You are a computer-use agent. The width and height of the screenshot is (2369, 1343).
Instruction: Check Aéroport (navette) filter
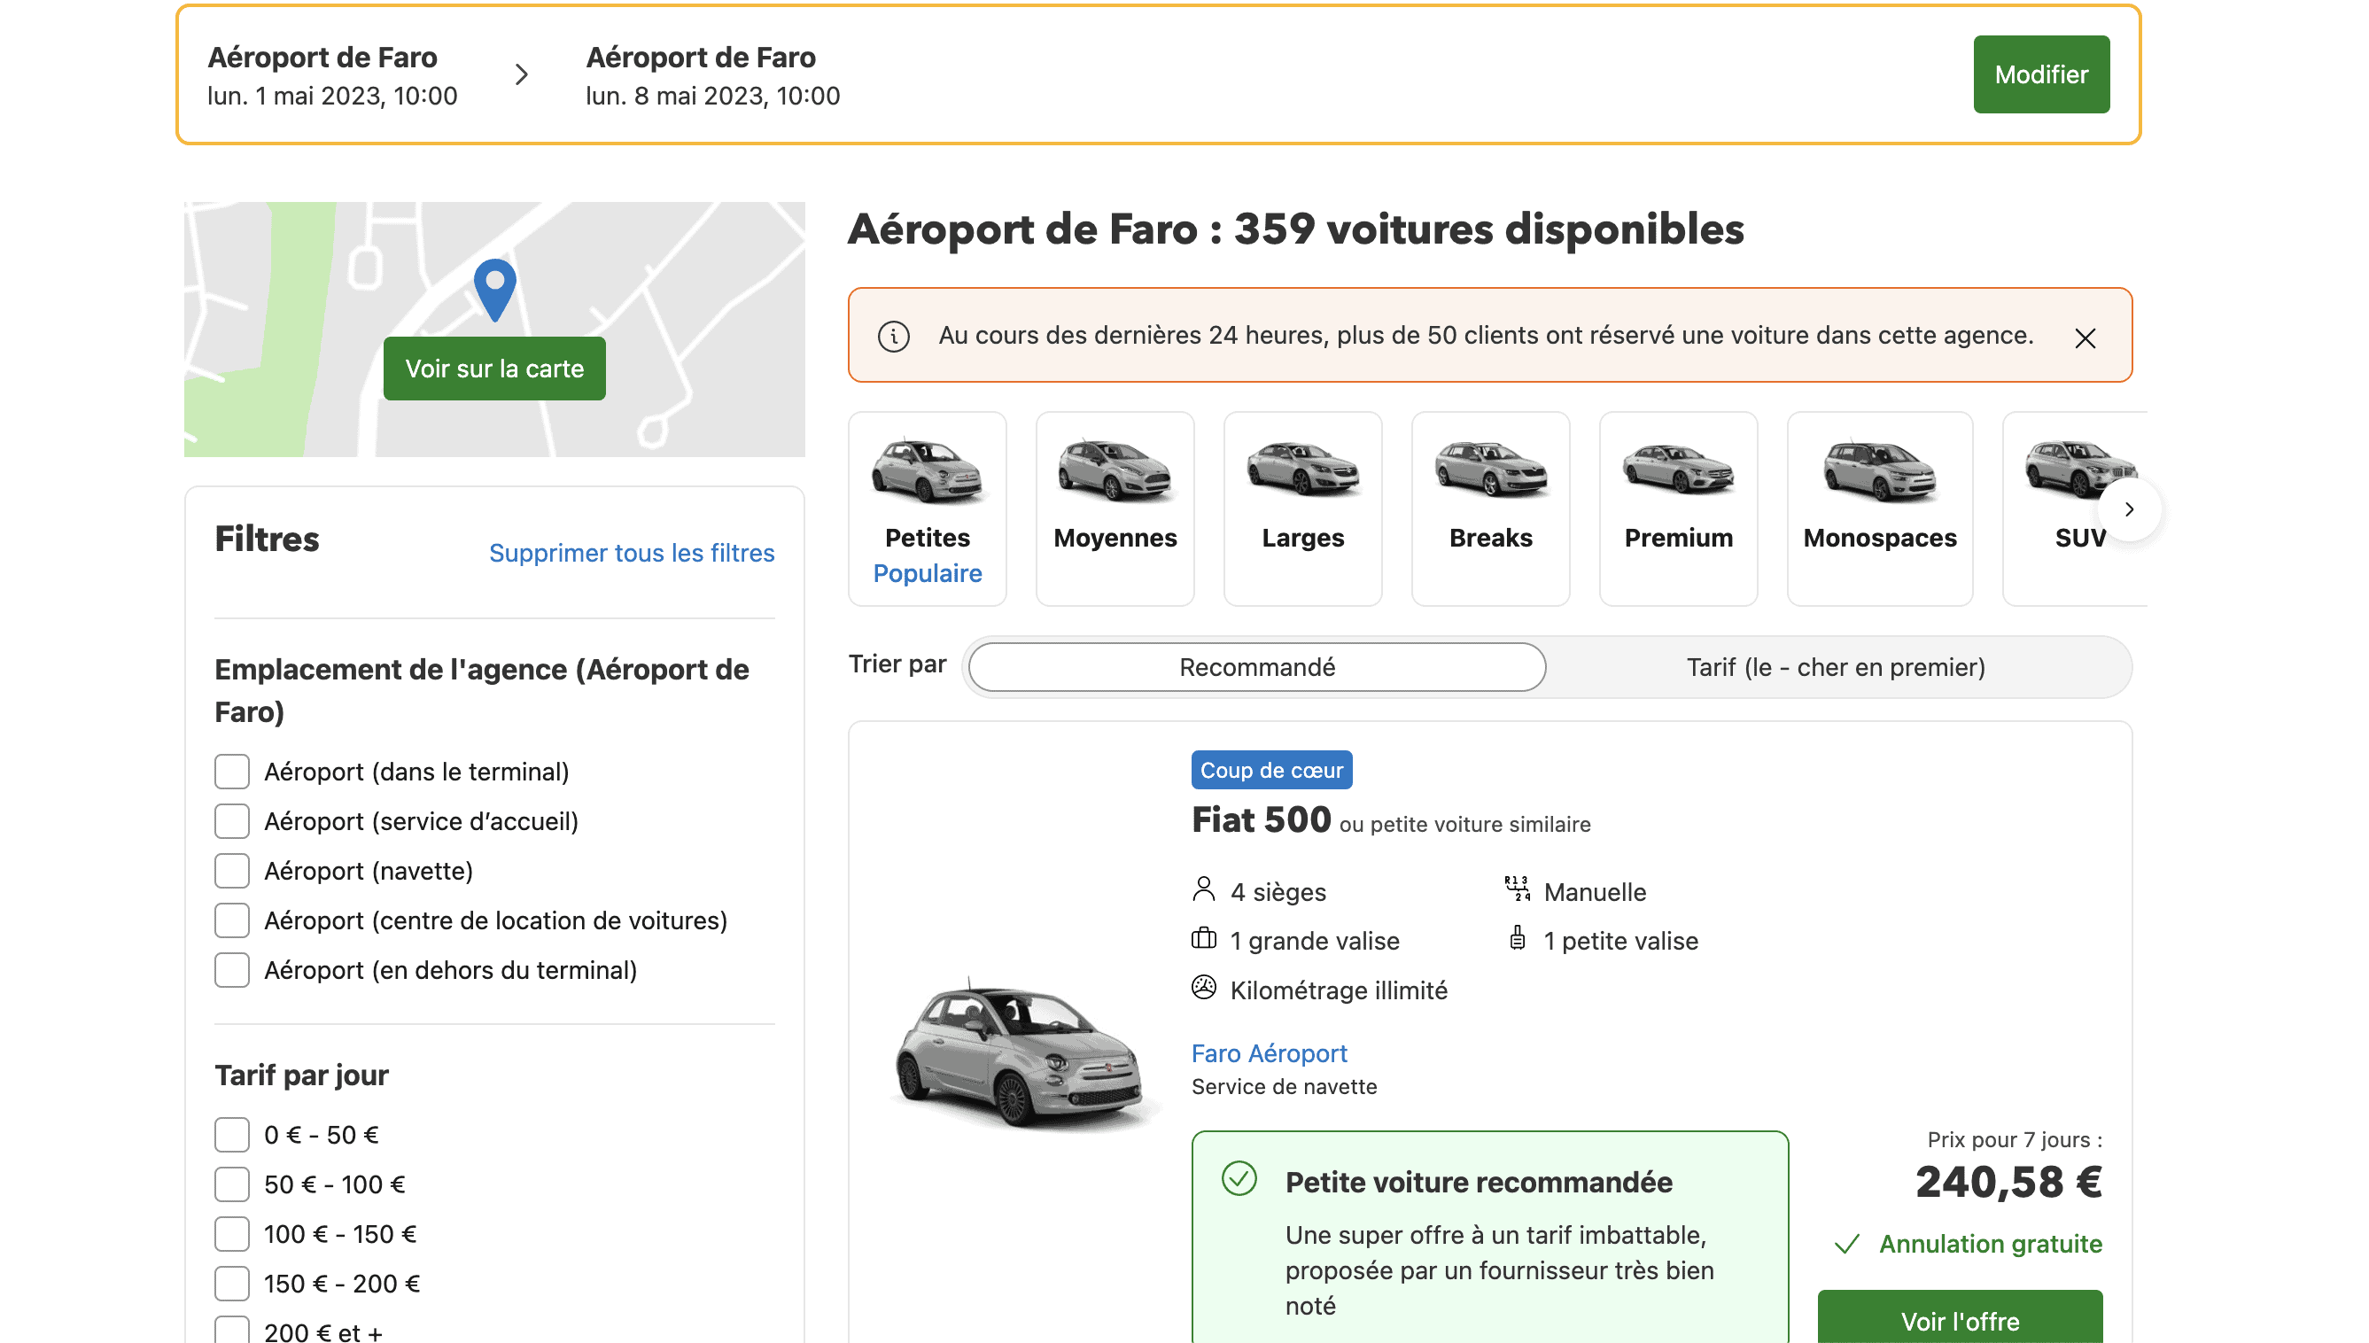pyautogui.click(x=231, y=871)
